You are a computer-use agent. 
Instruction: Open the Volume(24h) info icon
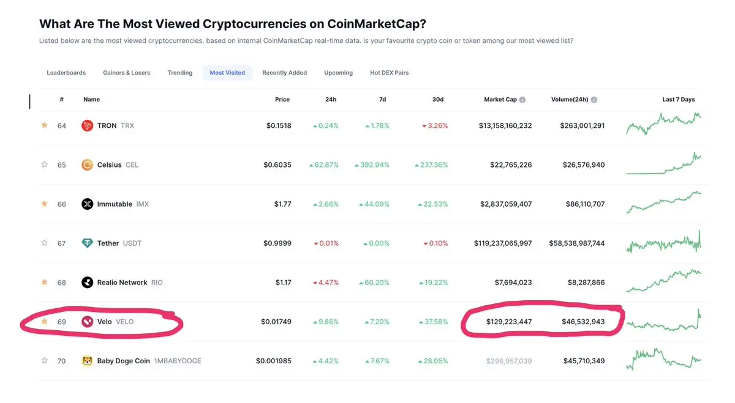594,99
